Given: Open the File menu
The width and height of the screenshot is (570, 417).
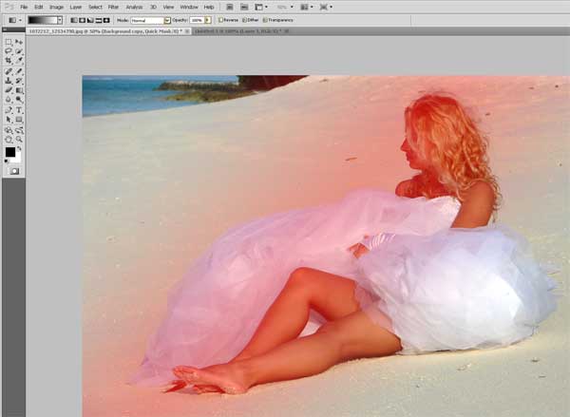Looking at the screenshot, I should point(24,7).
